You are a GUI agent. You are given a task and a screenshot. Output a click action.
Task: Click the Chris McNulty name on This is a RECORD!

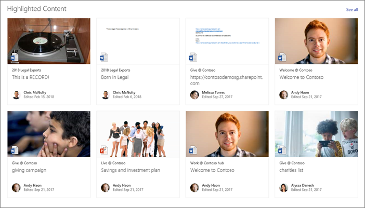35,92
